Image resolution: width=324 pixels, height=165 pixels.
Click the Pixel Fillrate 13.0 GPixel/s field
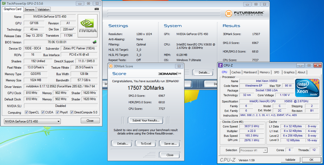(36, 67)
